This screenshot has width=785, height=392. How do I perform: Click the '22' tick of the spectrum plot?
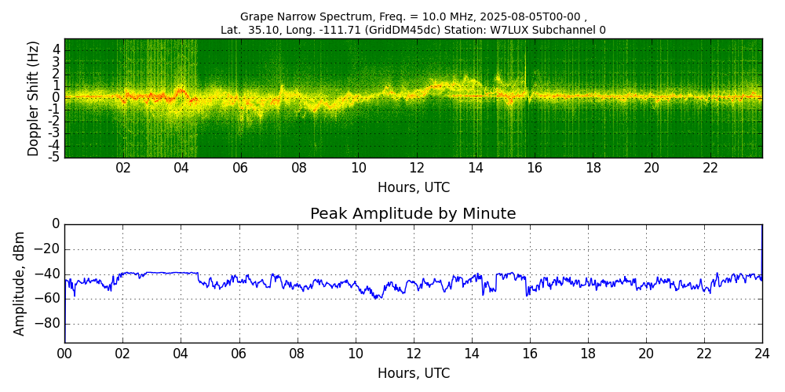coord(710,168)
